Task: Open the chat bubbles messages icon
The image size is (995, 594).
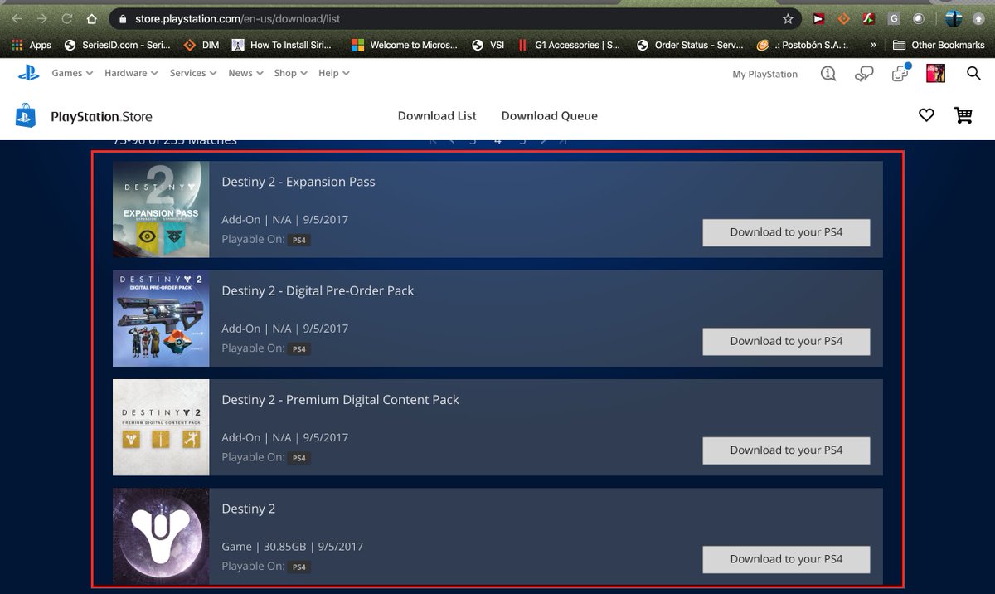Action: (864, 74)
